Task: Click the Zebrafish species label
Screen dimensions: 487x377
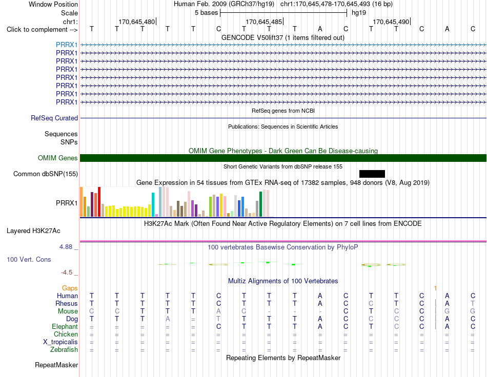Action: point(64,349)
